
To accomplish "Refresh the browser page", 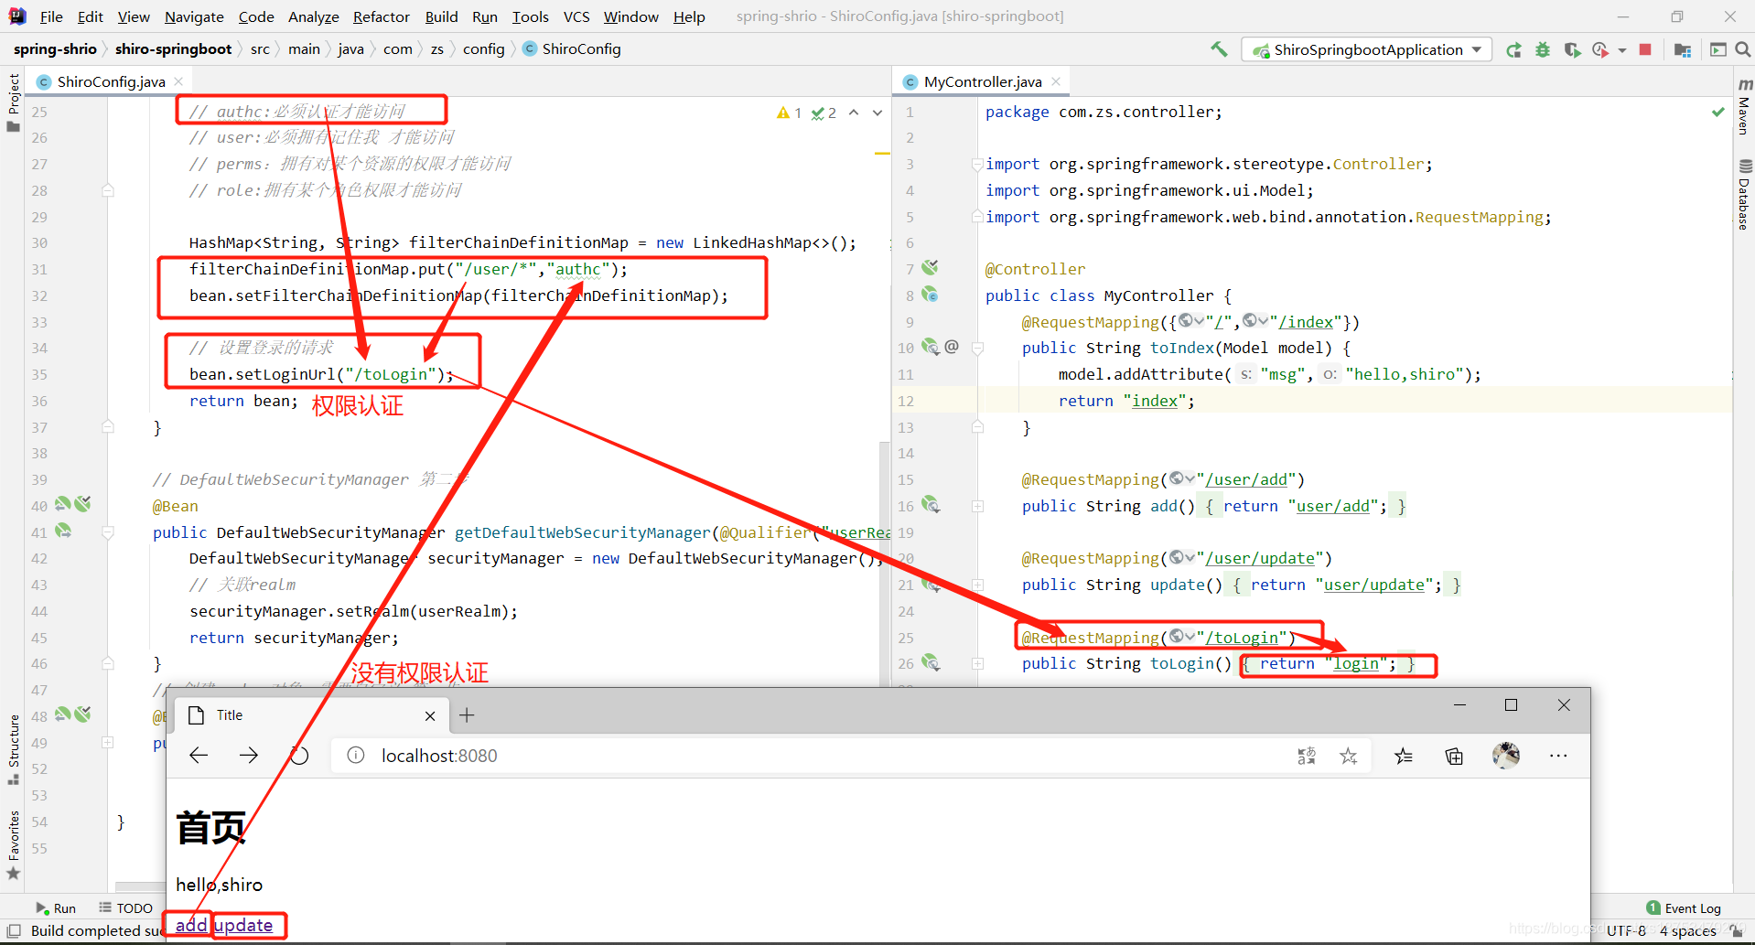I will (x=299, y=756).
